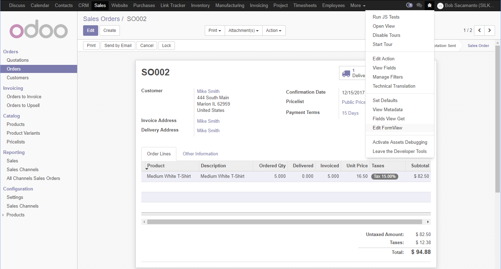The width and height of the screenshot is (501, 269).
Task: Select Edit FormView in debug menu
Action: [x=400, y=128]
